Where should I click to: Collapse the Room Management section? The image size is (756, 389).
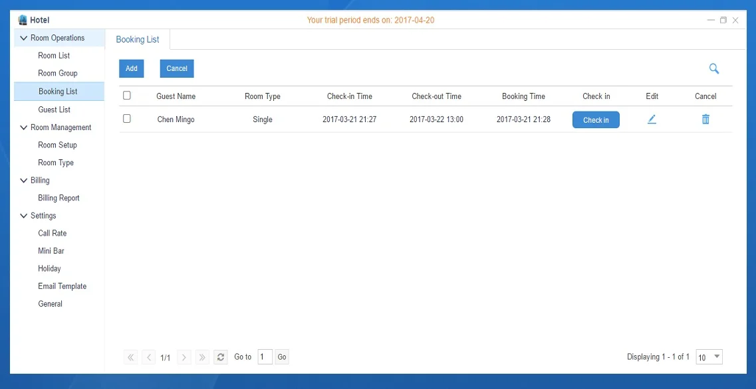[24, 127]
